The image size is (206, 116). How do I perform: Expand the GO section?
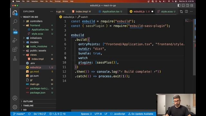(25, 110)
